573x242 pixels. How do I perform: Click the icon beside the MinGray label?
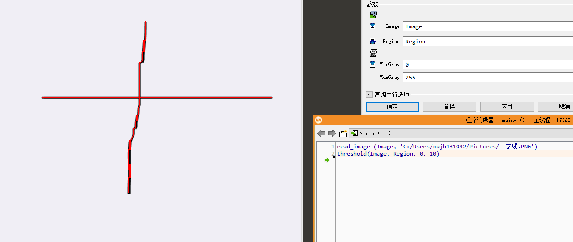[373, 64]
